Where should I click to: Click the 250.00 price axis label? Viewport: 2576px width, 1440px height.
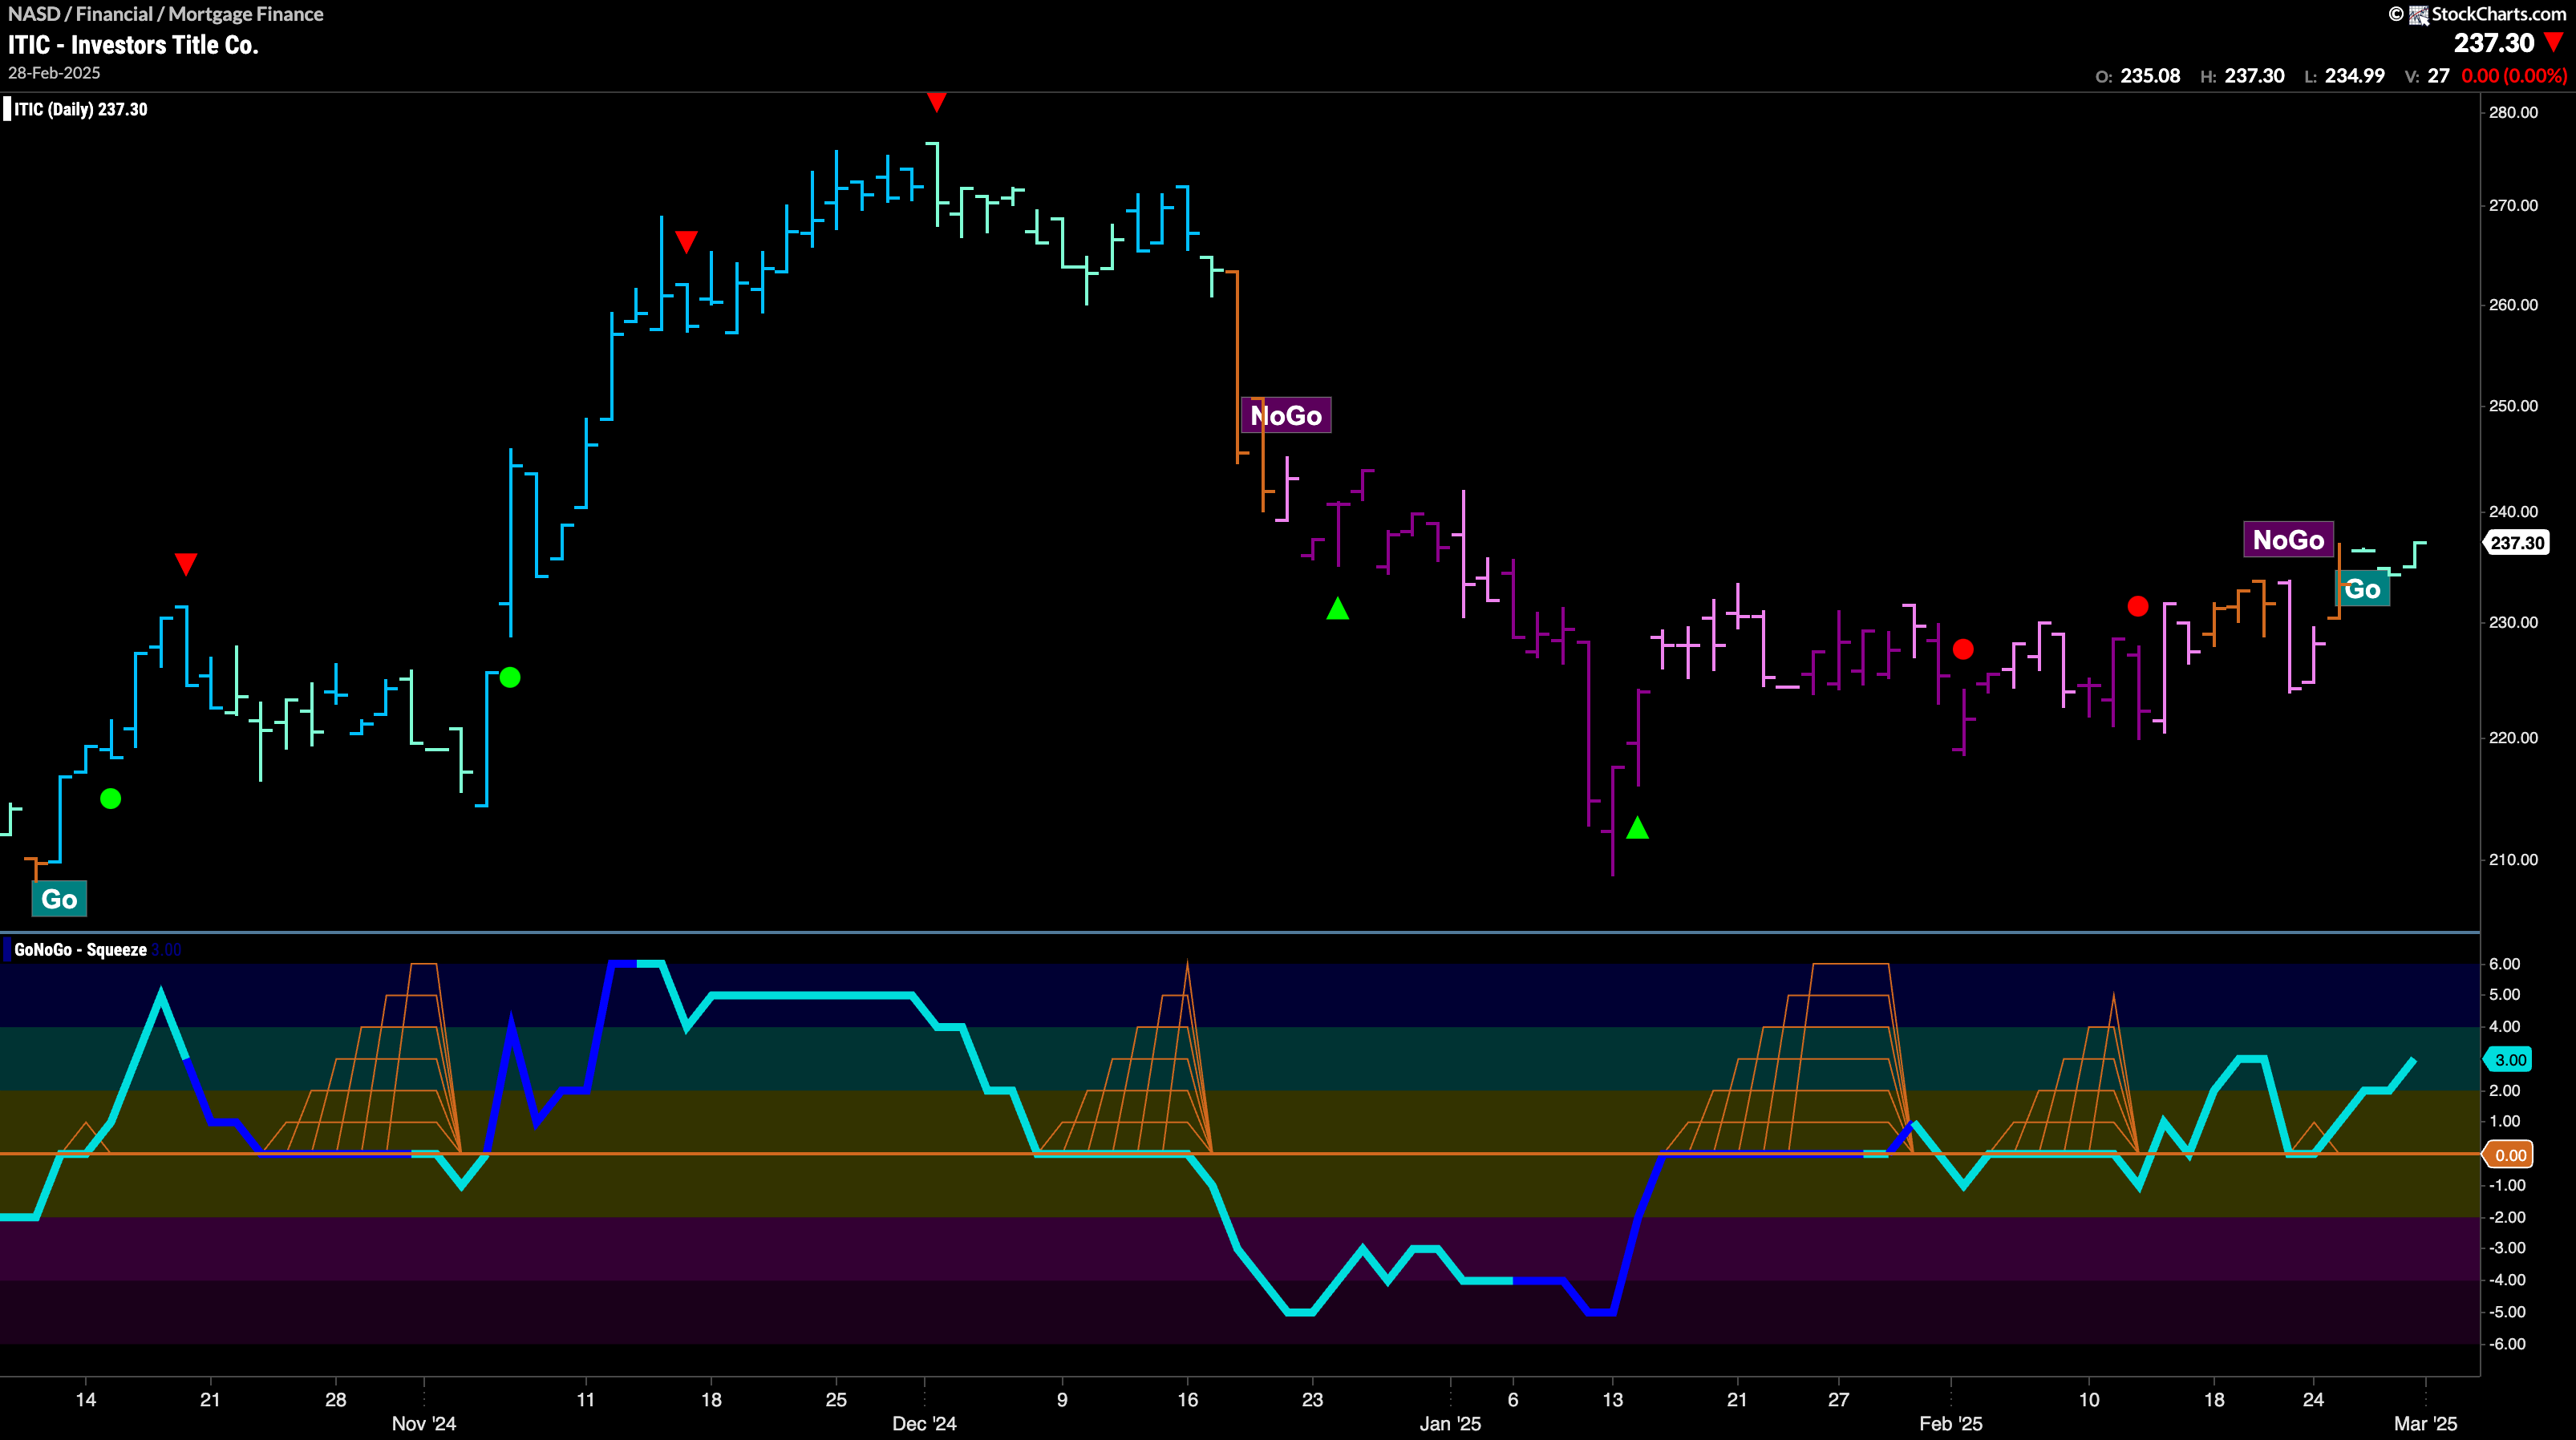tap(2513, 406)
